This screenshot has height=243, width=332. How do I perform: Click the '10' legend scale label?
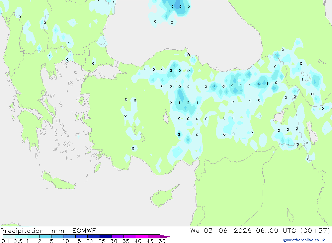66,241
